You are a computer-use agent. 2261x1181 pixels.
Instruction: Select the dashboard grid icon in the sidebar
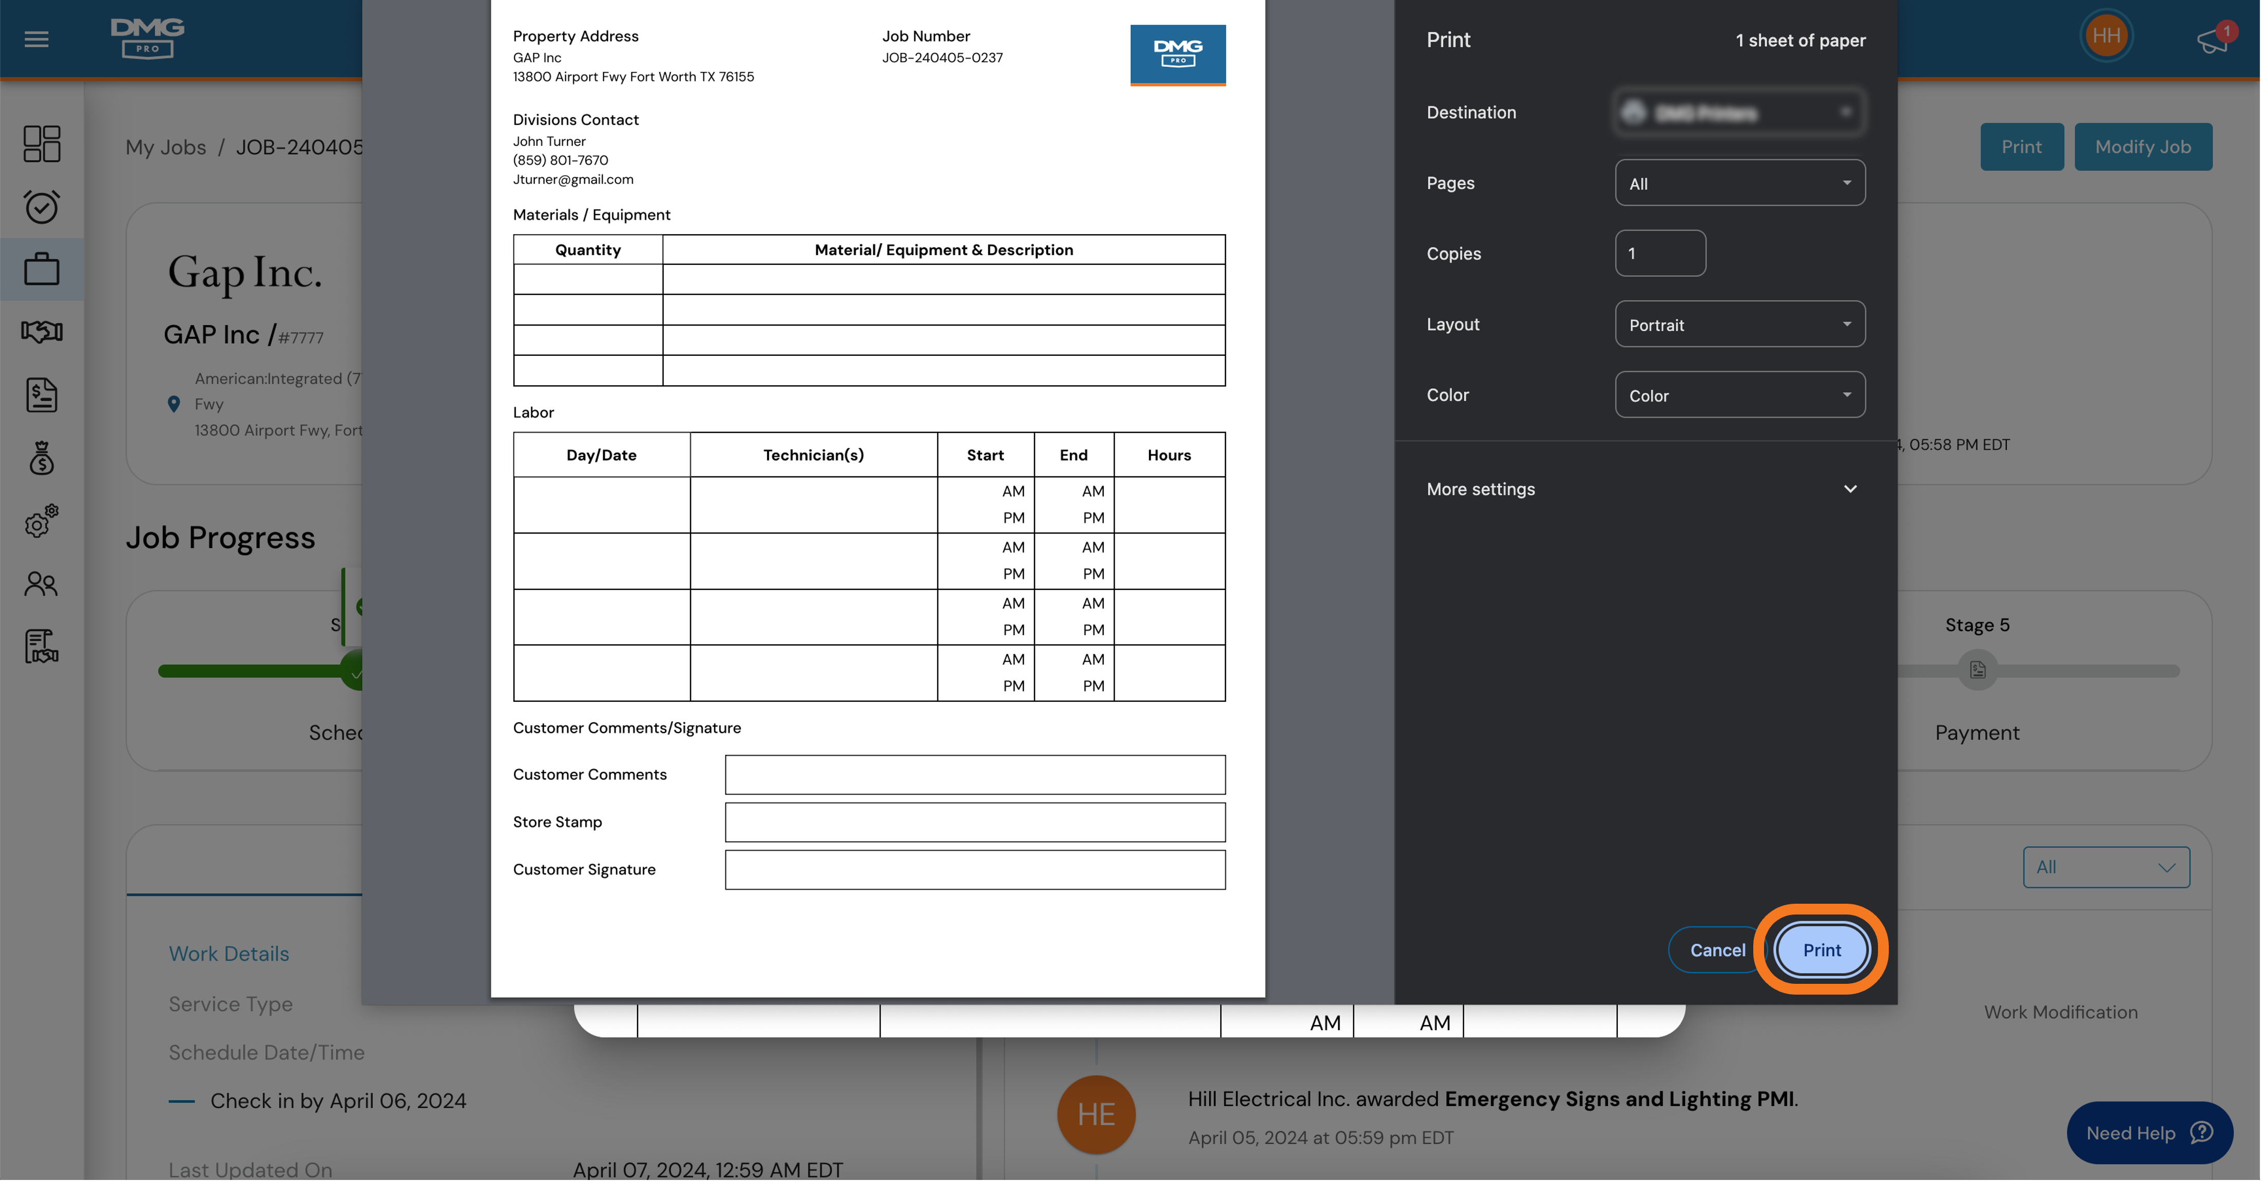[41, 143]
